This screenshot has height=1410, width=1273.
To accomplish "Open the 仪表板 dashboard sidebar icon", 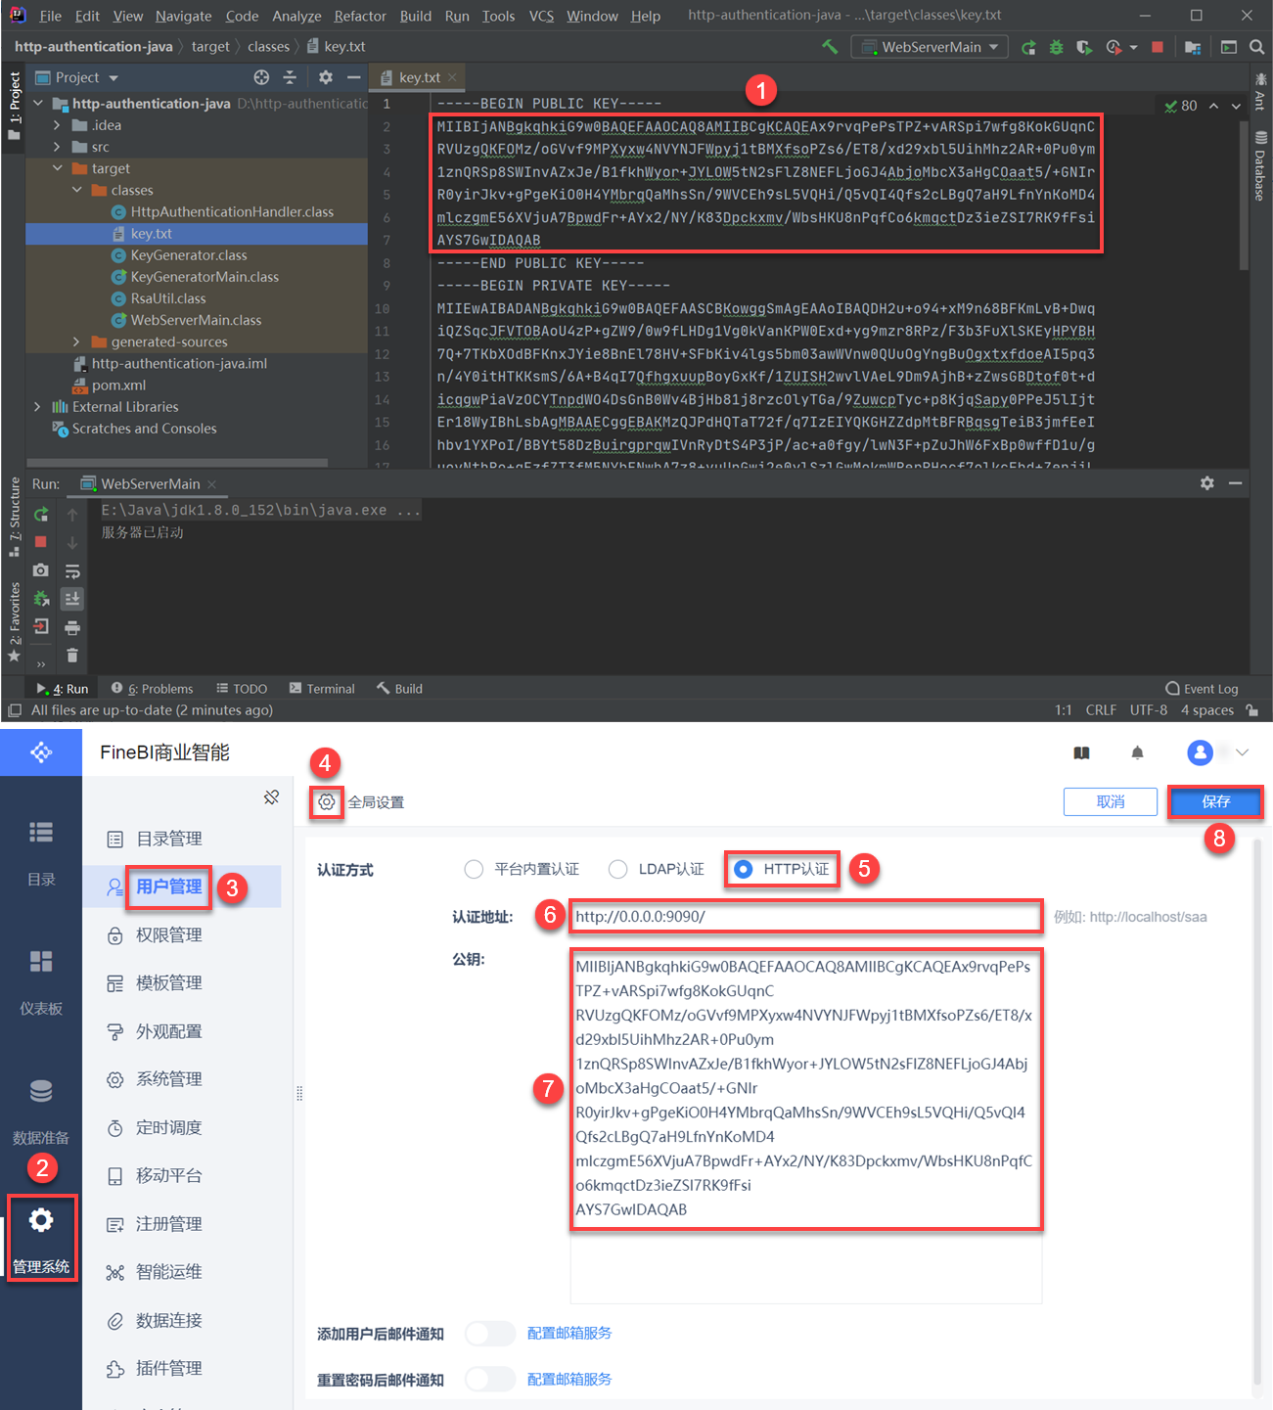I will [x=41, y=961].
